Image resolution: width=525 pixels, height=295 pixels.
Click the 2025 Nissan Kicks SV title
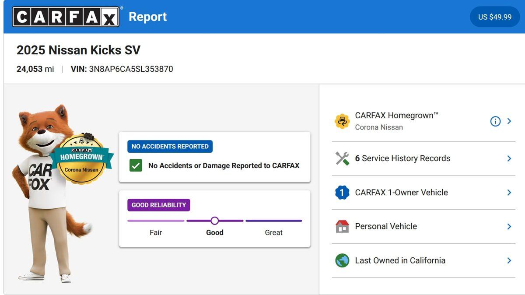(x=78, y=50)
